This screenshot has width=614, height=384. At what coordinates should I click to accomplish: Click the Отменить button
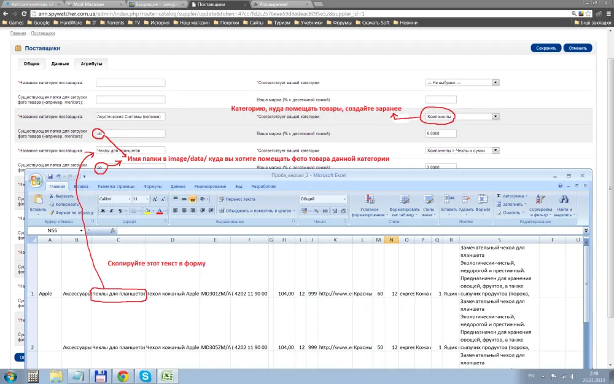pyautogui.click(x=578, y=48)
